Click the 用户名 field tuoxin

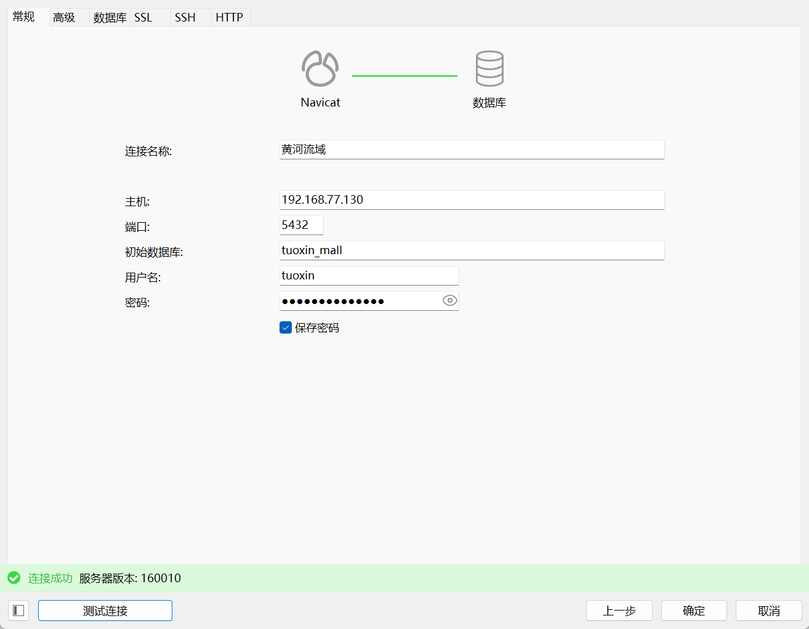pos(369,276)
